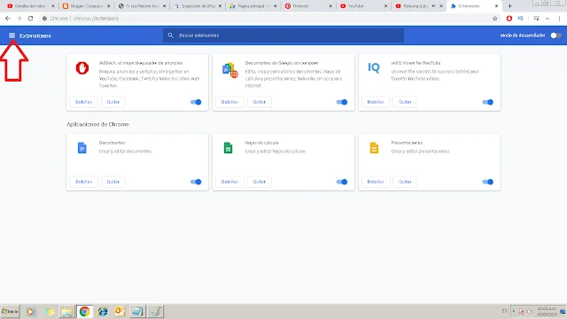
Task: Open the Extensiones hamburger menu
Action: [x=12, y=35]
